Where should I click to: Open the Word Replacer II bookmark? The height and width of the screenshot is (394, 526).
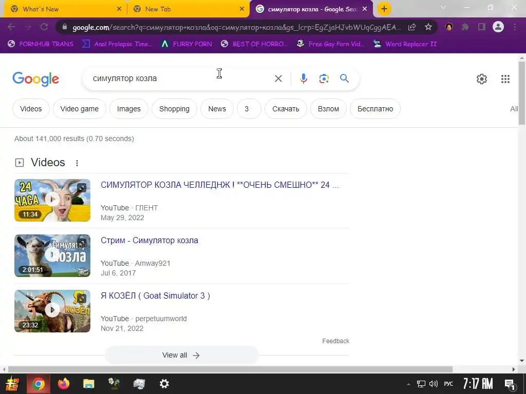pos(405,44)
